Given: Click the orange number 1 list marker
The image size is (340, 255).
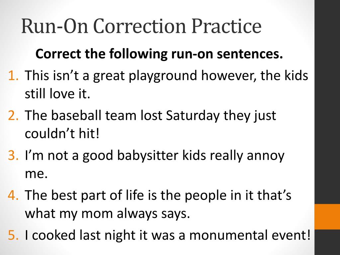Looking at the screenshot, I should pos(13,75).
